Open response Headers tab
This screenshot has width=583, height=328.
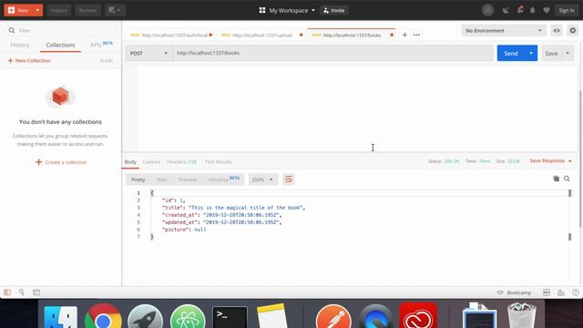click(181, 162)
